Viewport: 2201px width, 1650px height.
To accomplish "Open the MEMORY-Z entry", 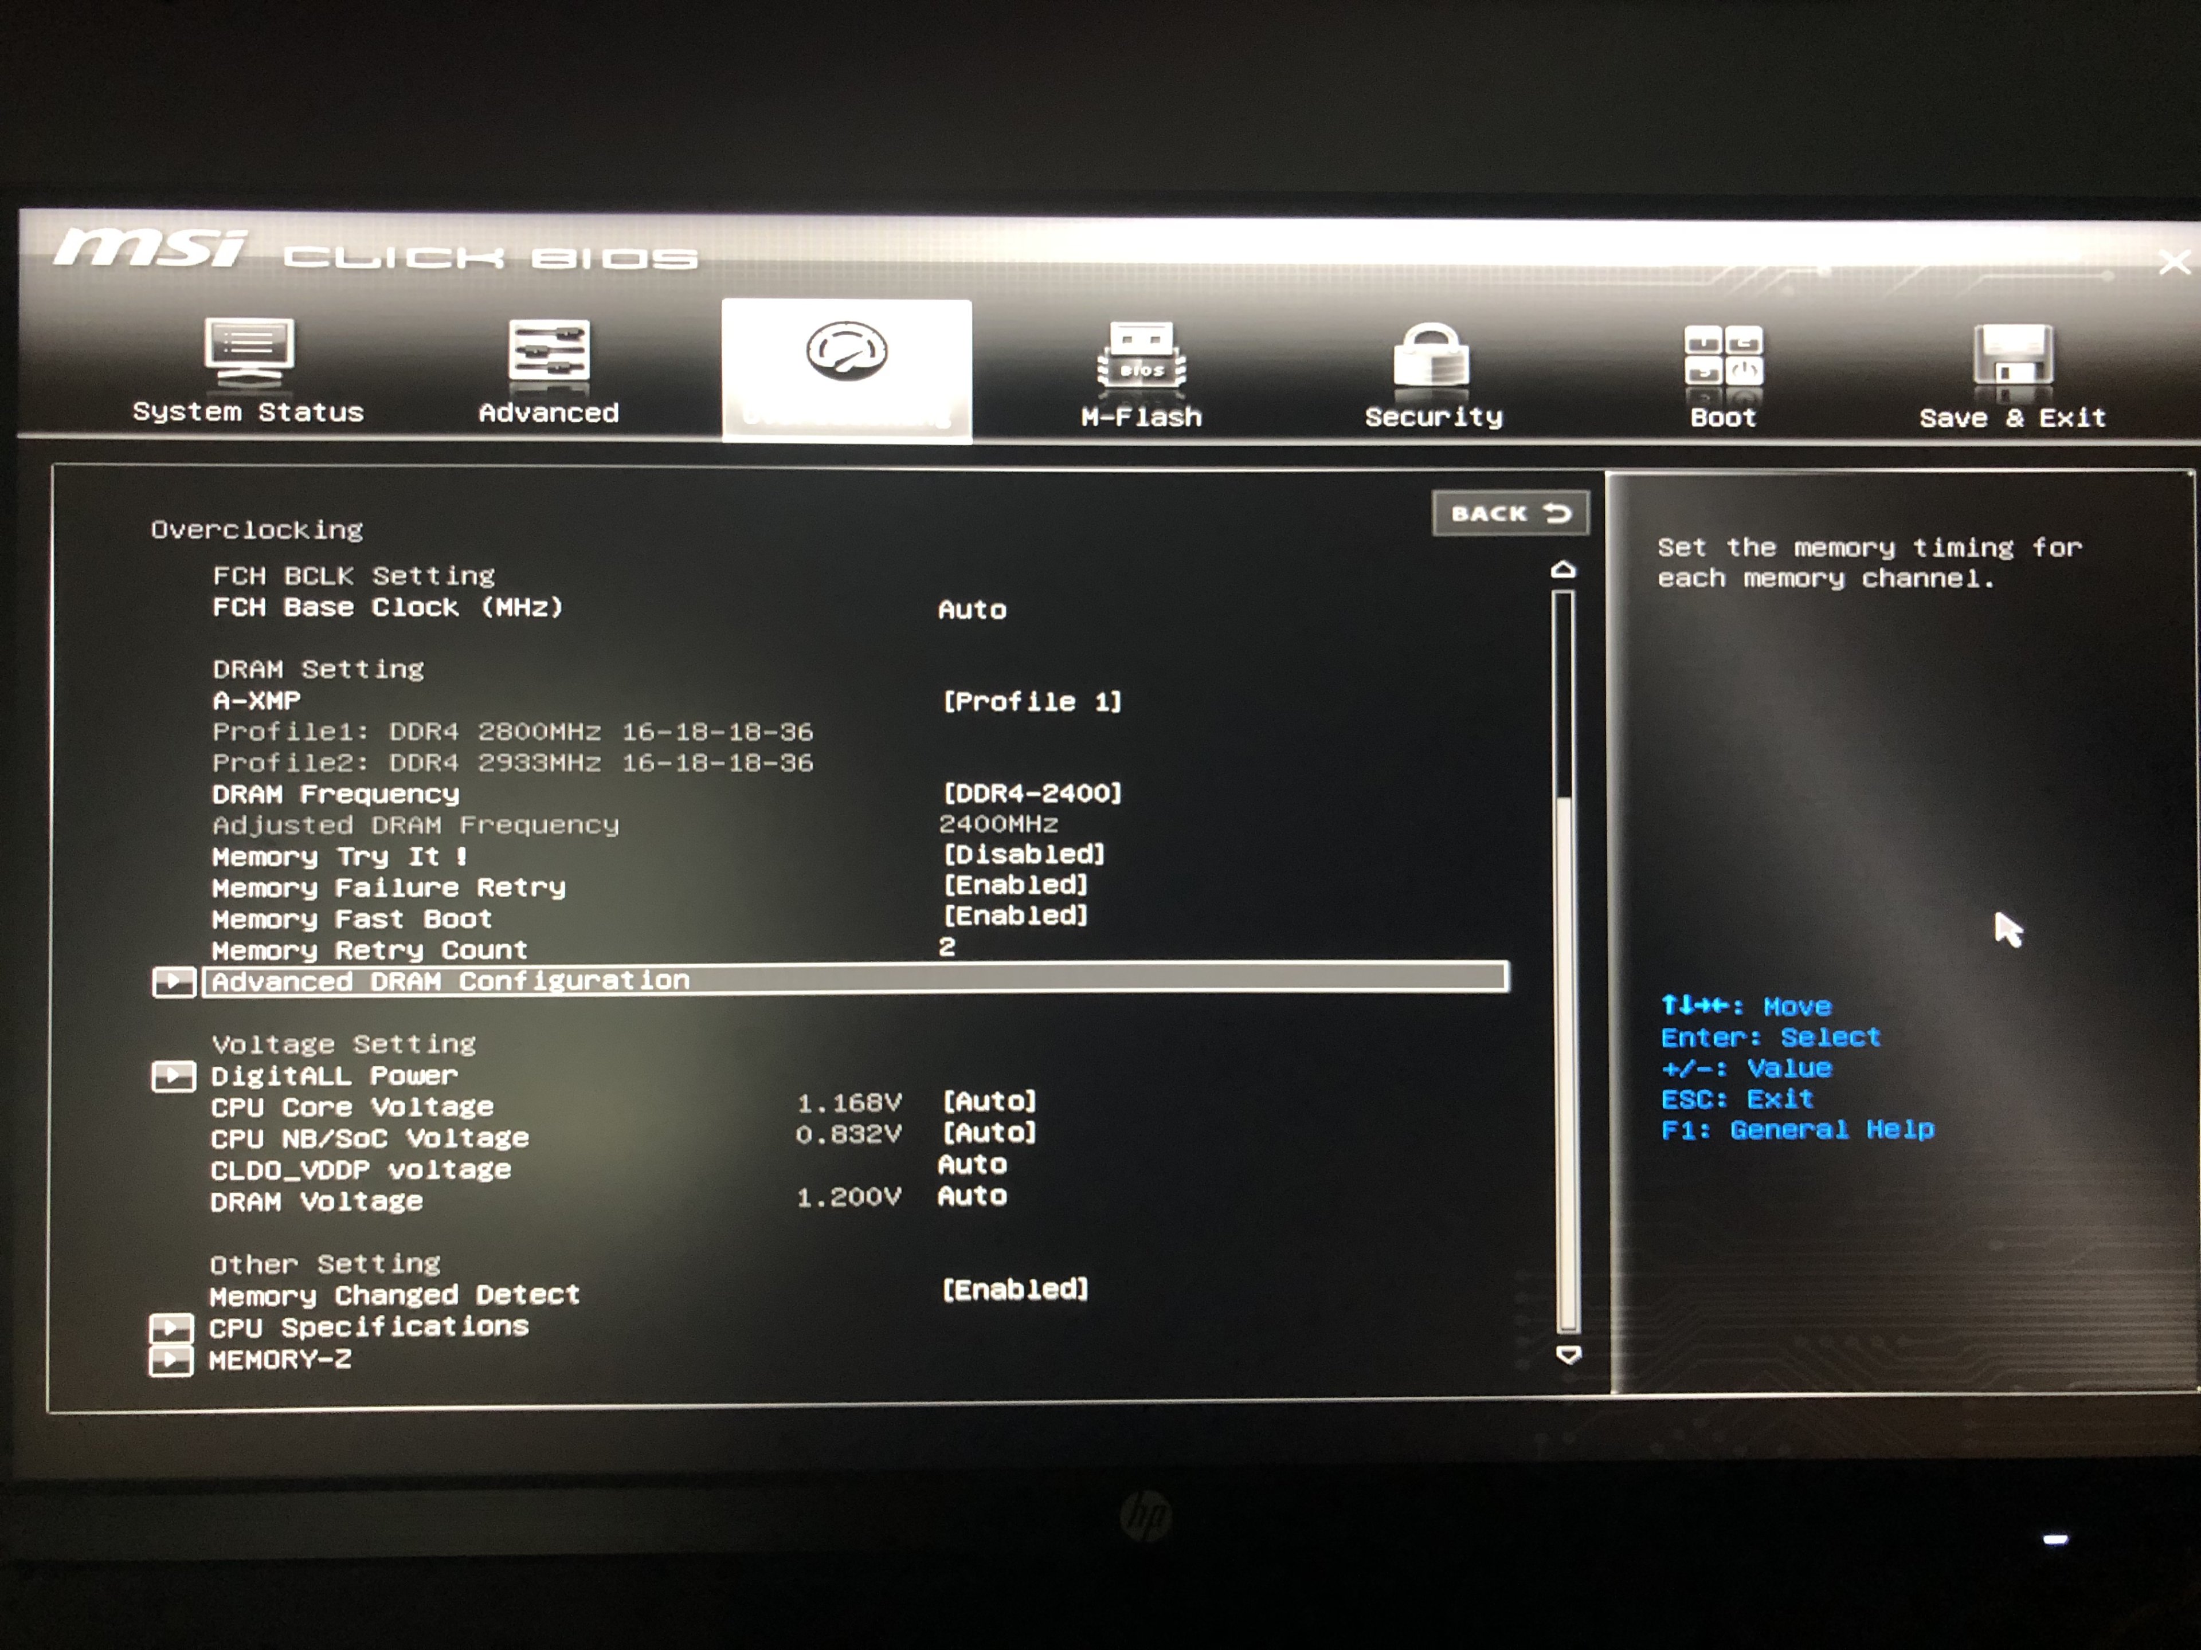I will click(x=280, y=1360).
